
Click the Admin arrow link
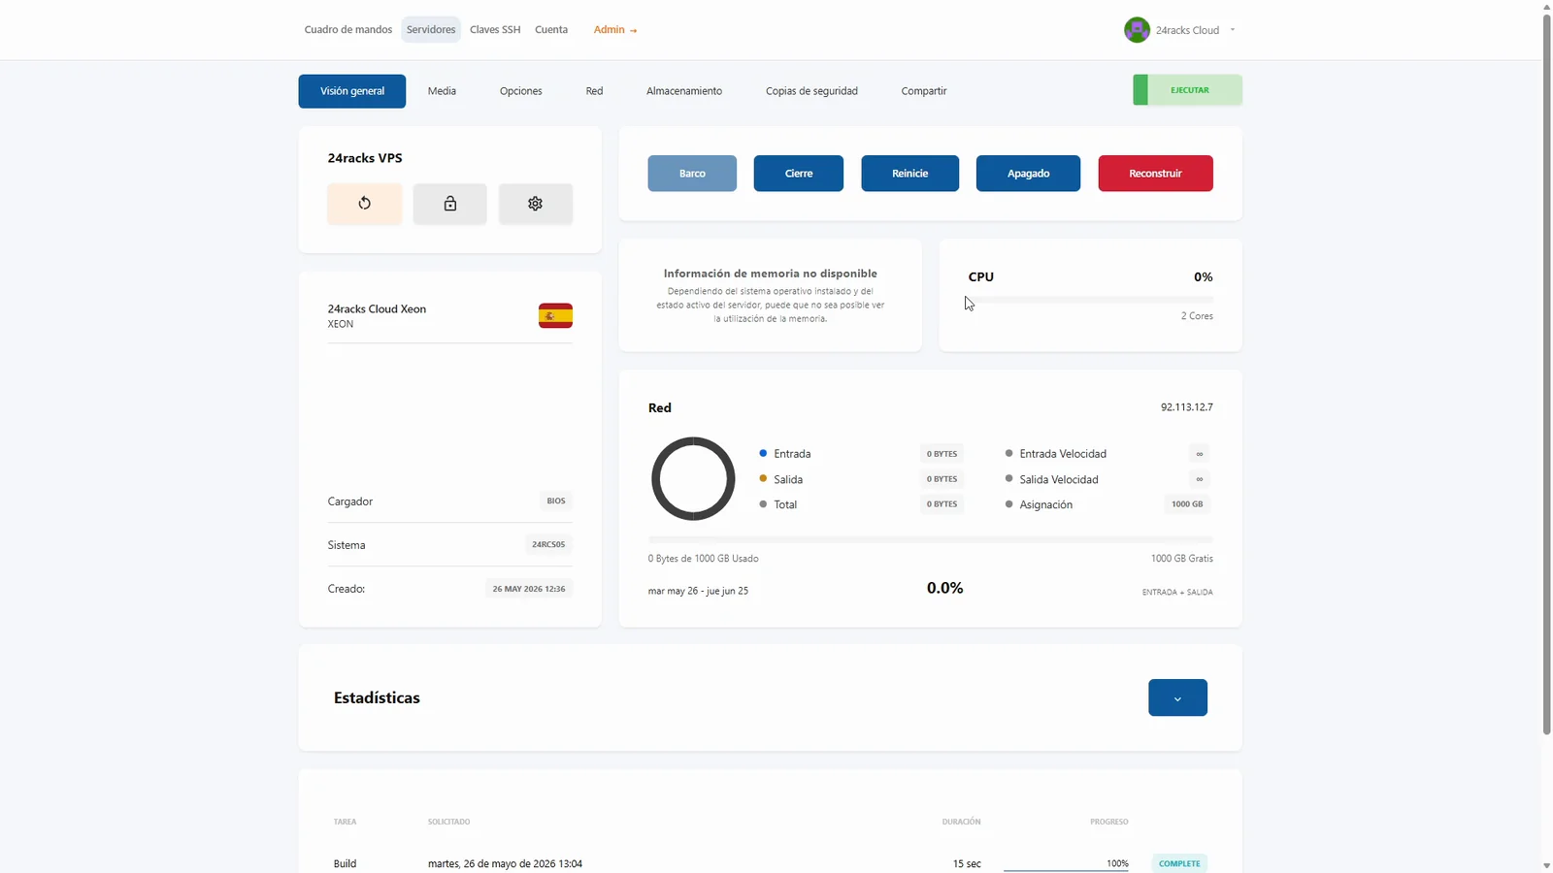[615, 30]
